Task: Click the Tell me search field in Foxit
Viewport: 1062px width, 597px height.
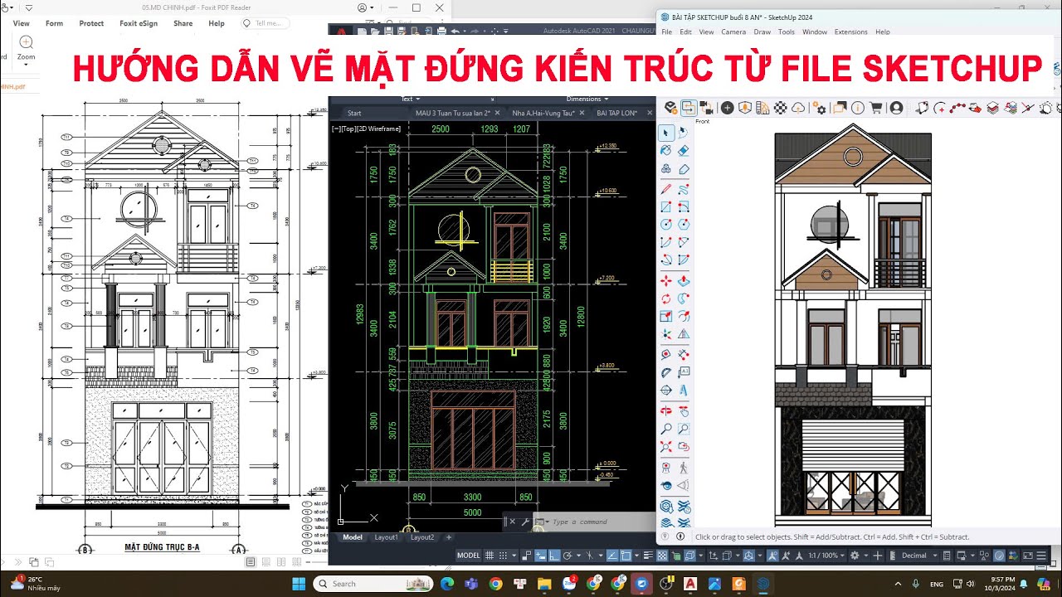Action: coord(265,23)
